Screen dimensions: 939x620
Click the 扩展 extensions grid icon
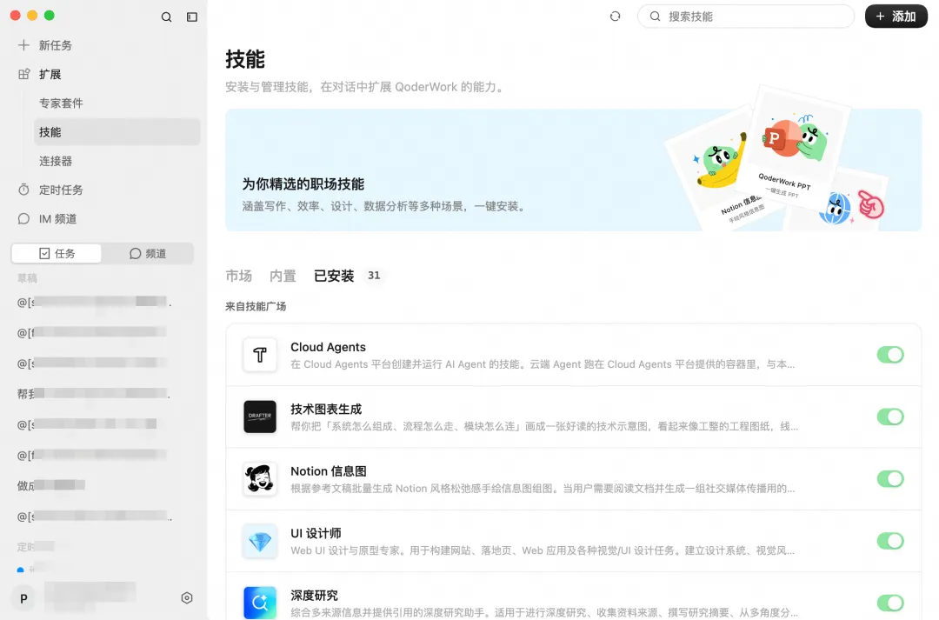click(24, 74)
